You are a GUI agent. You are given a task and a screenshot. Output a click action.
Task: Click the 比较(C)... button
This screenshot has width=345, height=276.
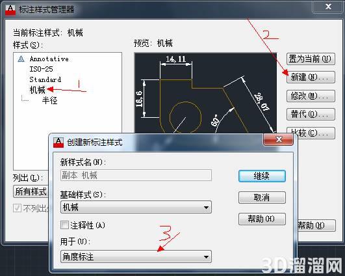[x=316, y=133]
